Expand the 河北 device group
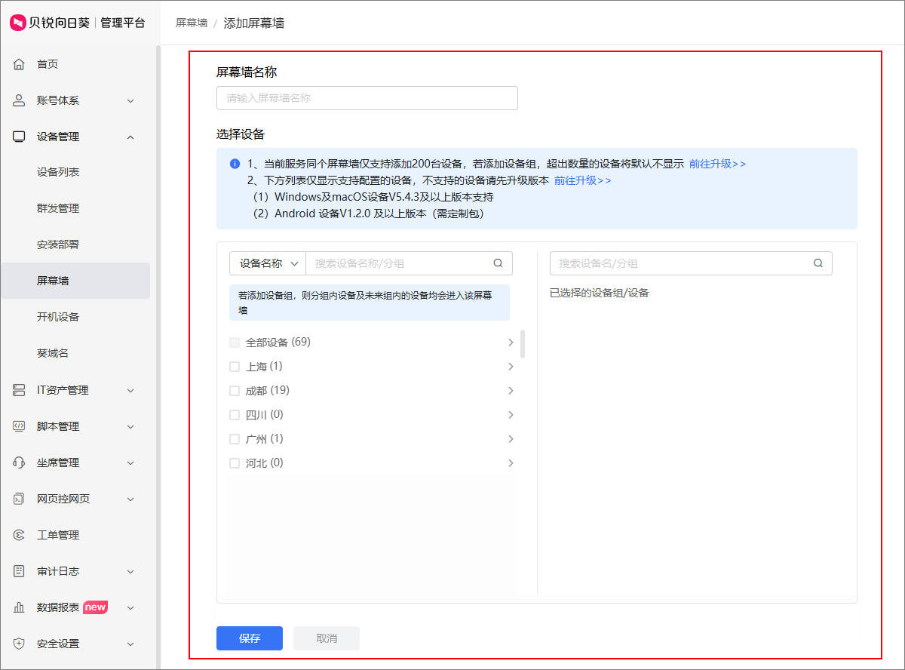905x670 pixels. (x=511, y=463)
